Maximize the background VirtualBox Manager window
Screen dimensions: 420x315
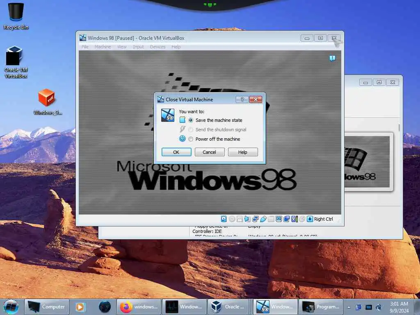tap(379, 82)
